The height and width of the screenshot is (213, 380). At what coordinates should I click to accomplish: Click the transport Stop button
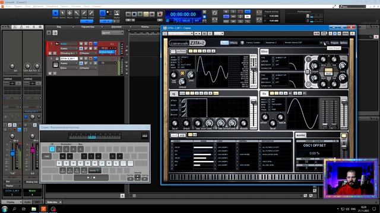[x=134, y=14]
